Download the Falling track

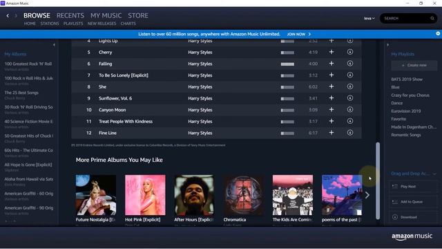coord(350,64)
